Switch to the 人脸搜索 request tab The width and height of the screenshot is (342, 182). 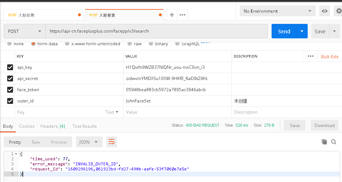tap(124, 15)
